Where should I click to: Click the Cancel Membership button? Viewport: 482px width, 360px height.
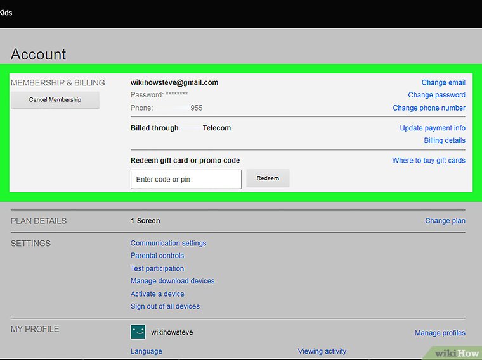tap(55, 100)
